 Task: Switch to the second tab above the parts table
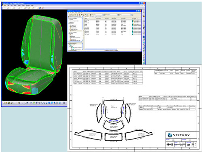tap(92, 17)
